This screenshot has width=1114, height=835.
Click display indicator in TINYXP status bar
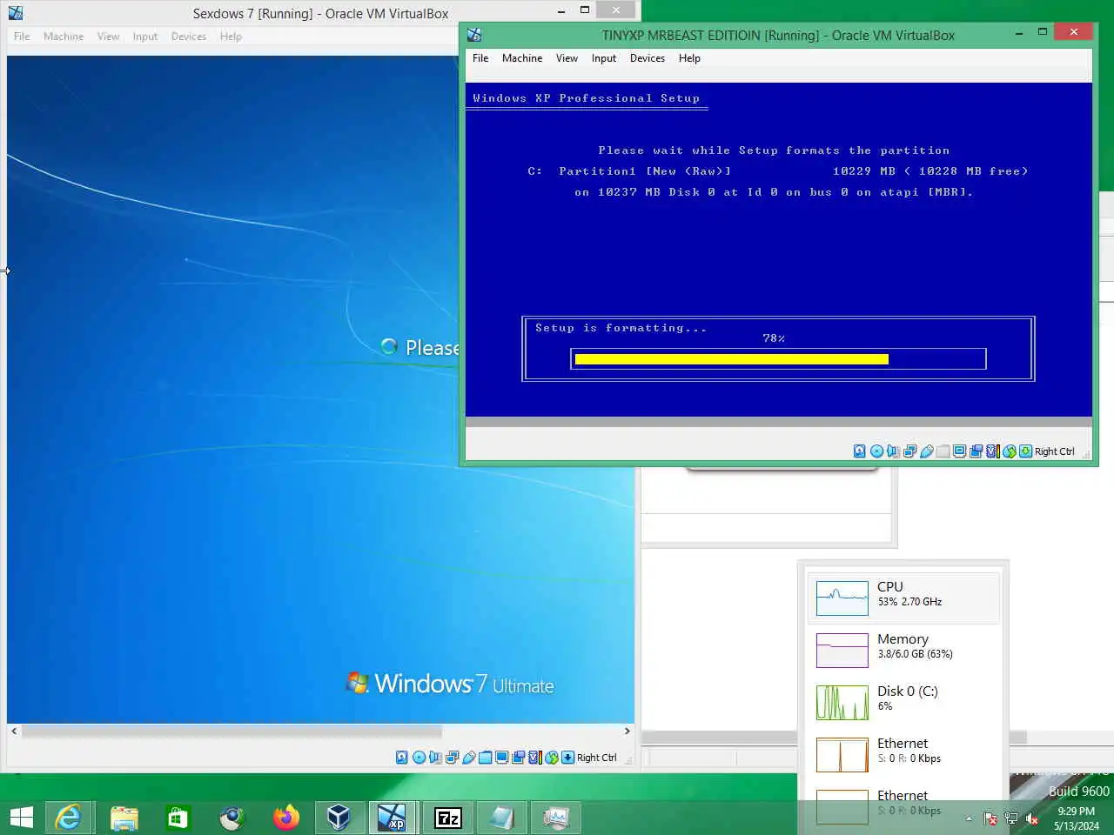(x=959, y=451)
